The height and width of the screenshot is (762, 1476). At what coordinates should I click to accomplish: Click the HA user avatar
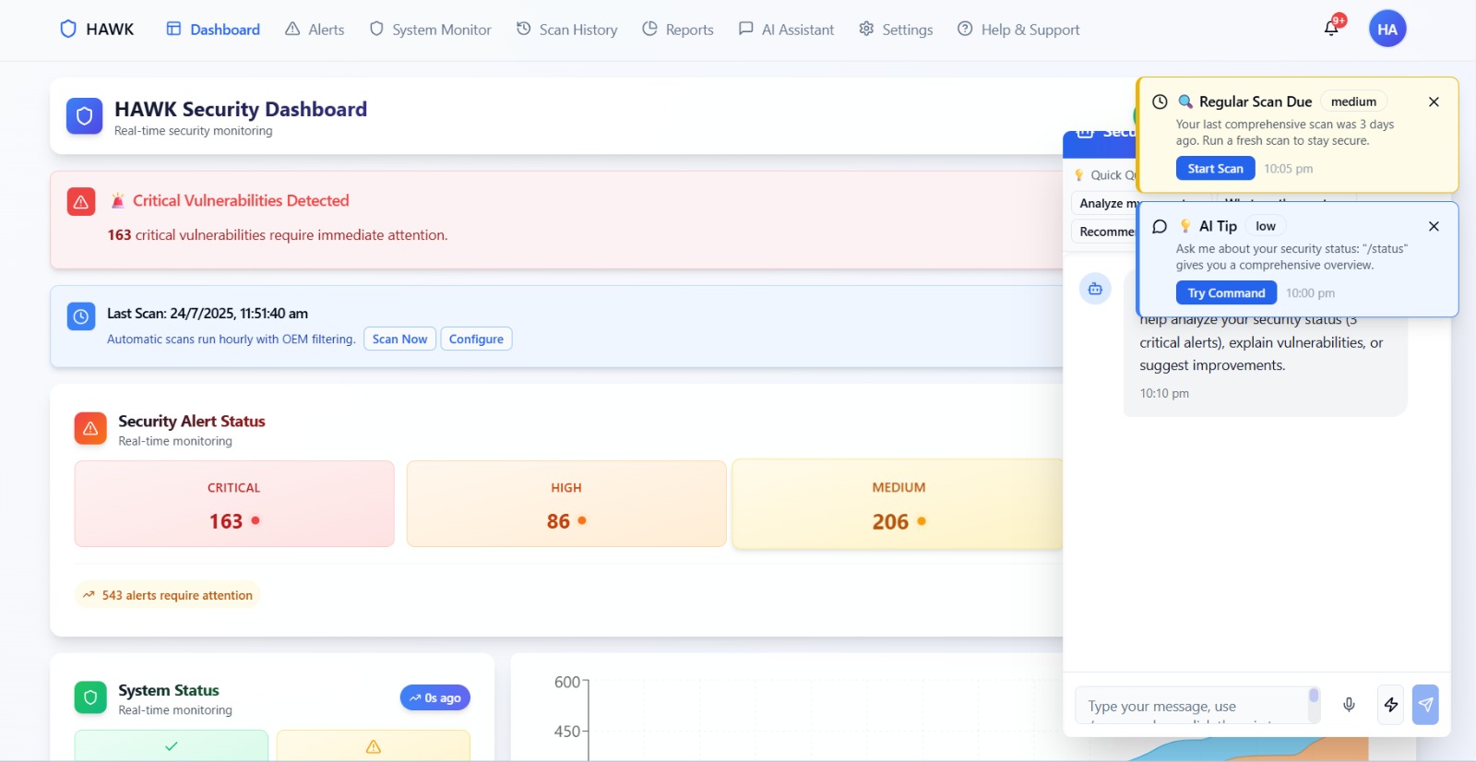pos(1387,29)
